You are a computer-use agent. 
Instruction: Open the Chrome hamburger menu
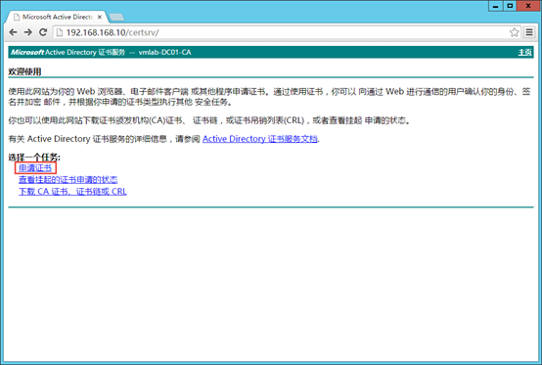click(x=529, y=32)
